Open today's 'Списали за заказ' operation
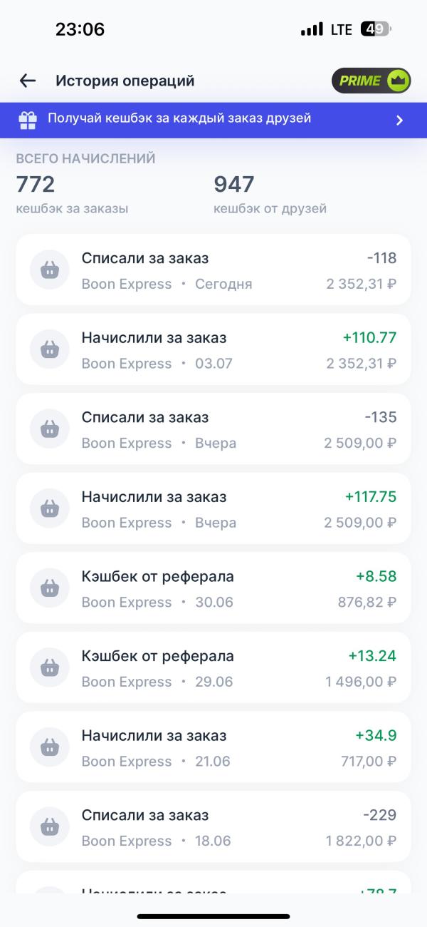The height and width of the screenshot is (927, 427). (x=213, y=270)
